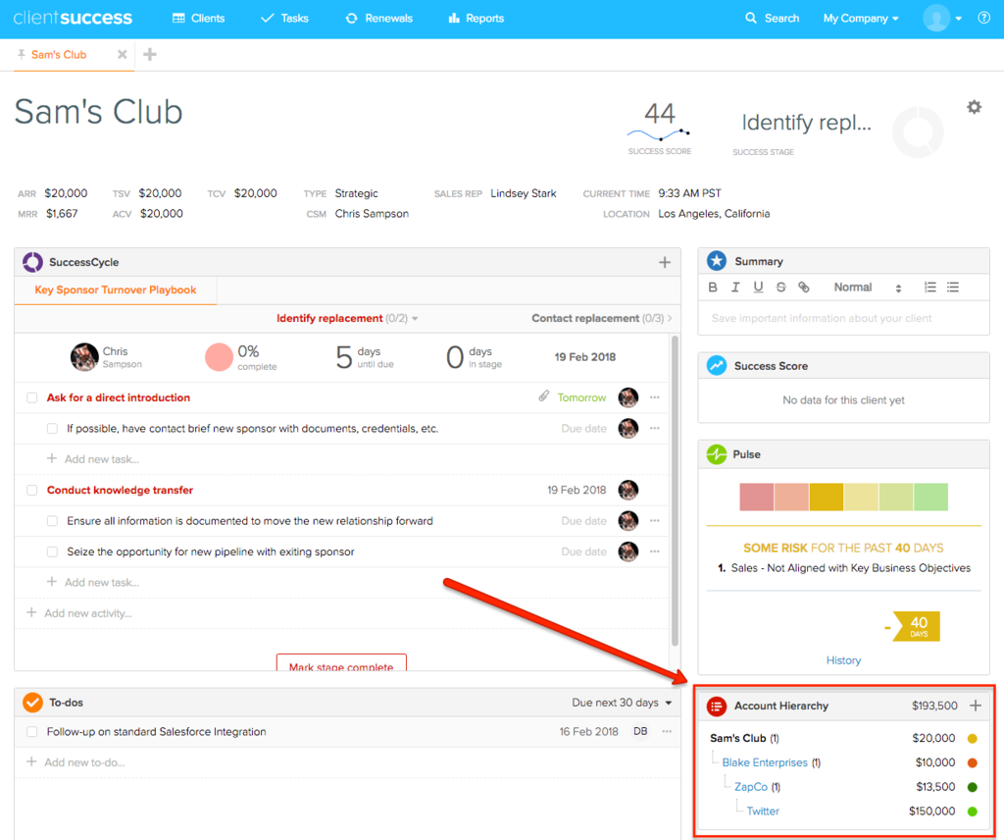Click the Summary notes text field
The image size is (1004, 840).
point(843,319)
